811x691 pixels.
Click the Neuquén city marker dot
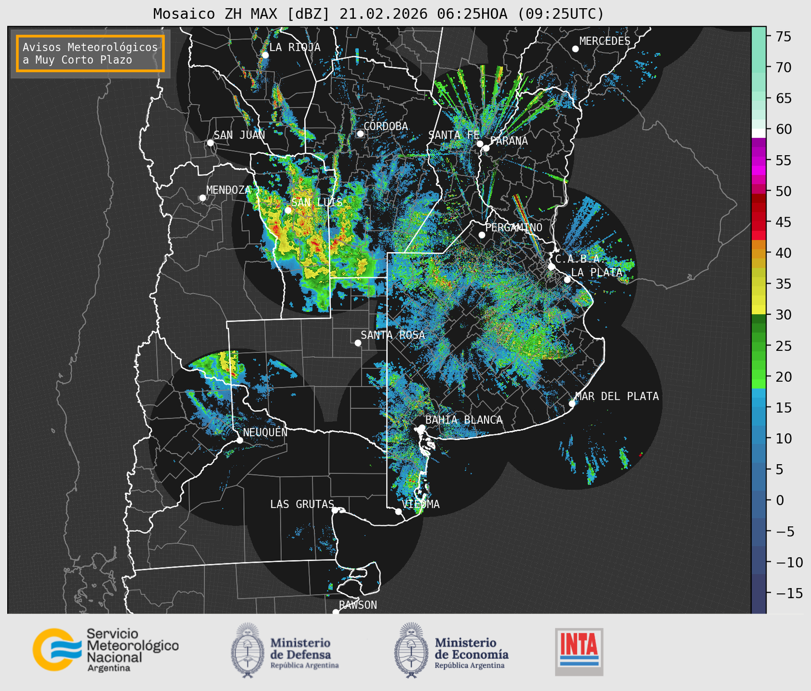239,440
